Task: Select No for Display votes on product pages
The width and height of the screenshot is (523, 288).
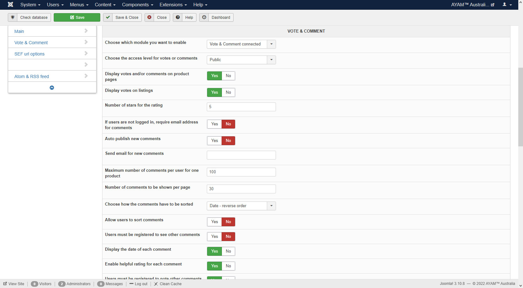Action: (x=228, y=76)
